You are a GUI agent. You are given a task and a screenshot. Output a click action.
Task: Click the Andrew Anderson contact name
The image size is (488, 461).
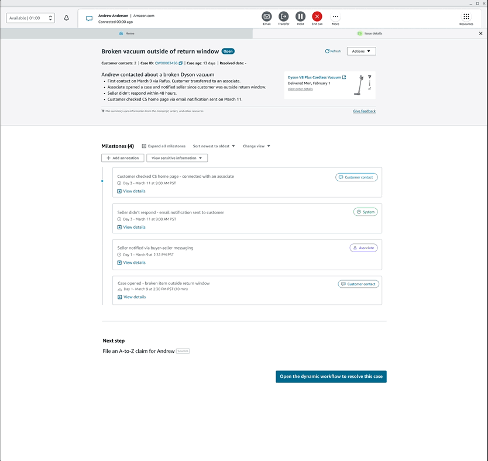(114, 16)
